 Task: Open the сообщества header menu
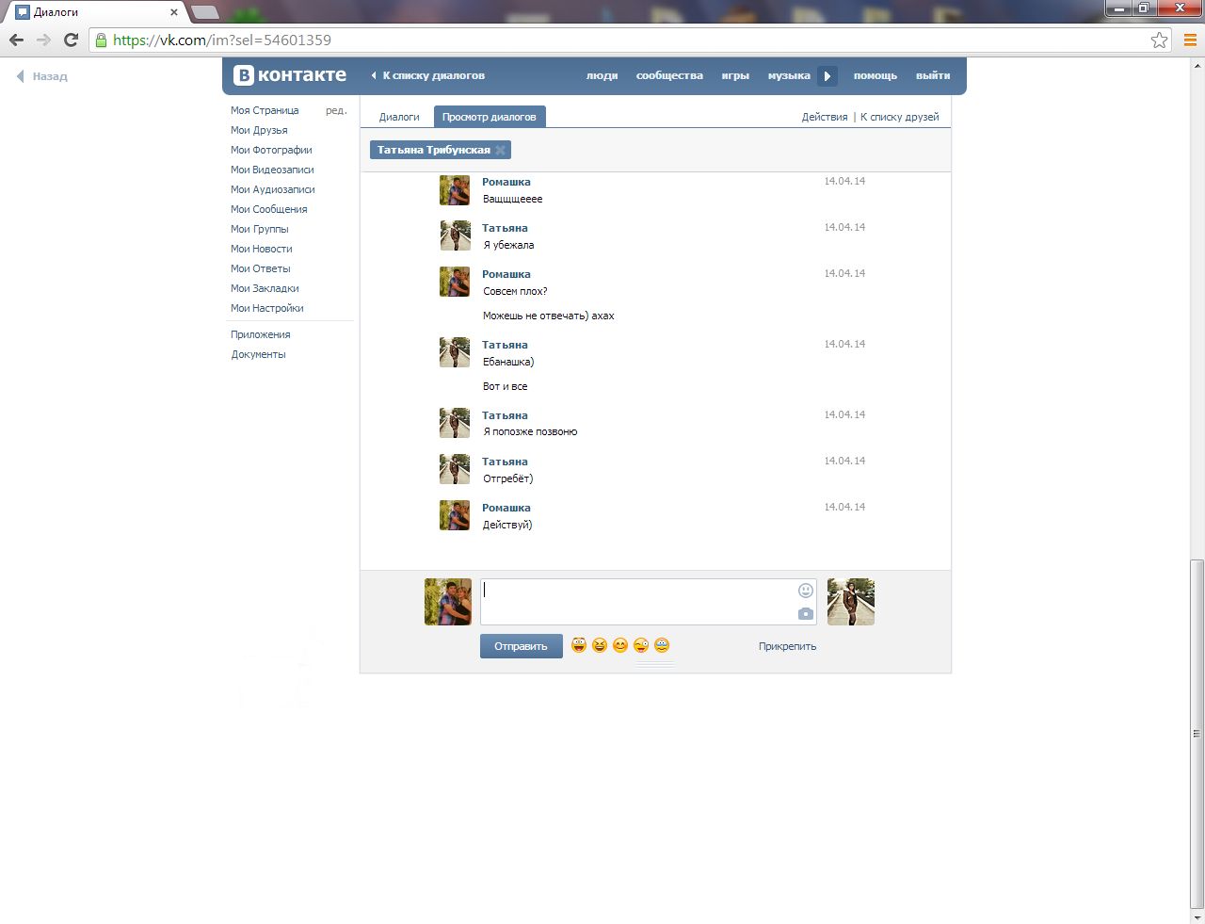coord(669,76)
